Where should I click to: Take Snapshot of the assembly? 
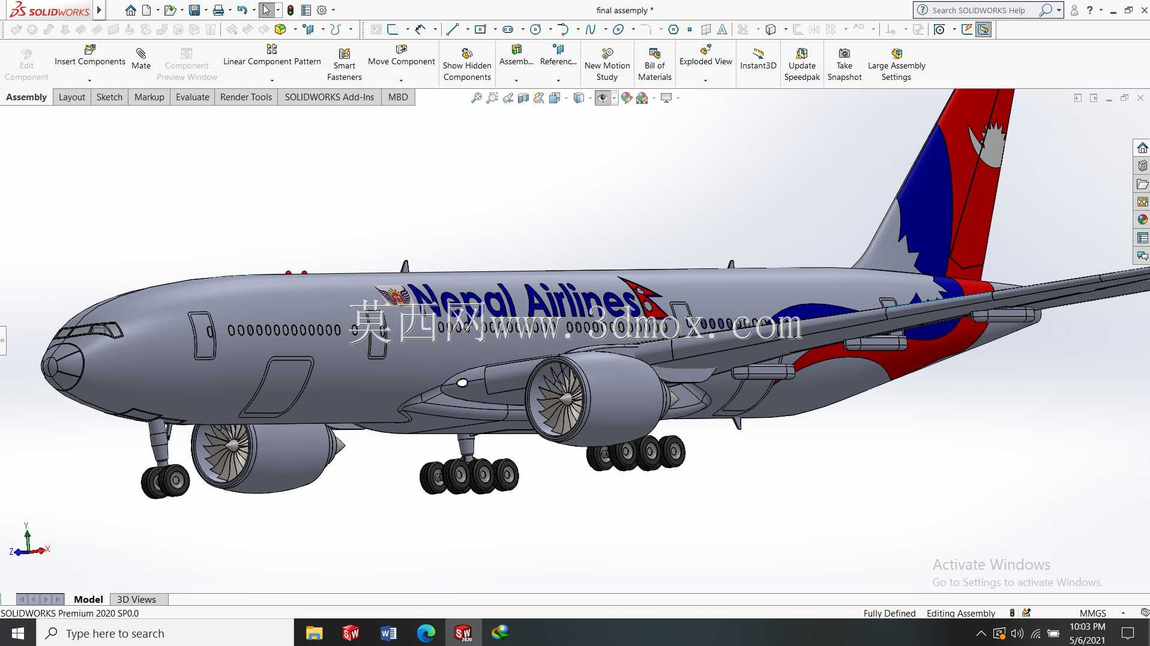pyautogui.click(x=844, y=65)
